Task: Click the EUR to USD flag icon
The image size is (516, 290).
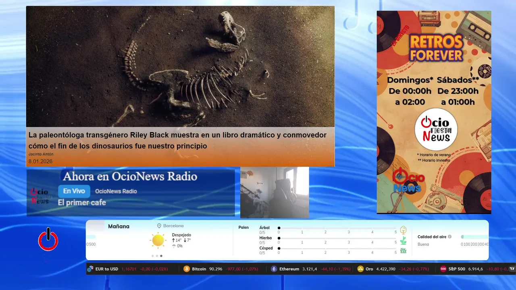Action: [x=90, y=269]
